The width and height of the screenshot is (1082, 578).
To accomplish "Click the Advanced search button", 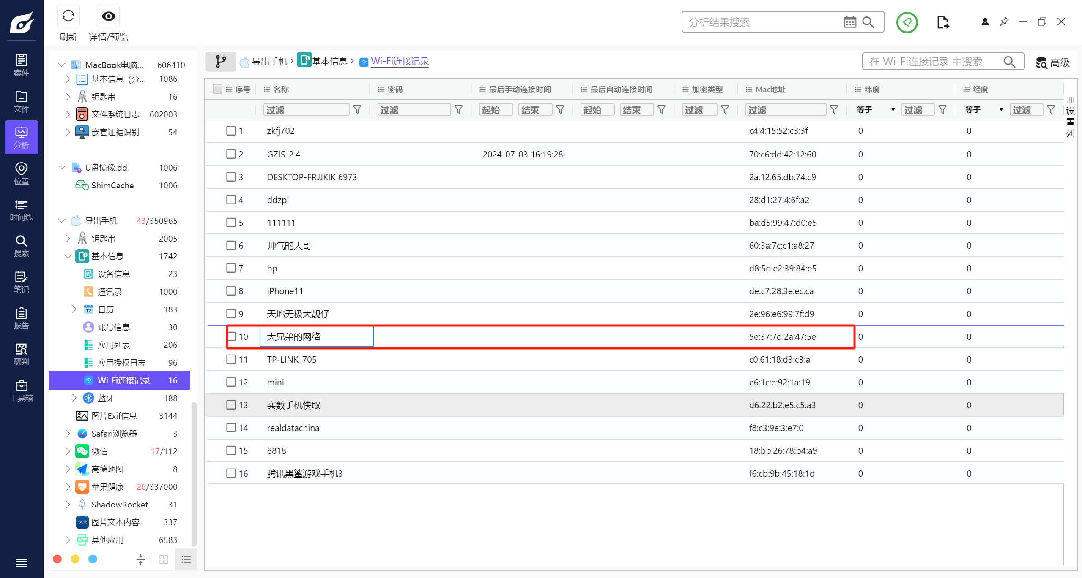I will click(1053, 62).
